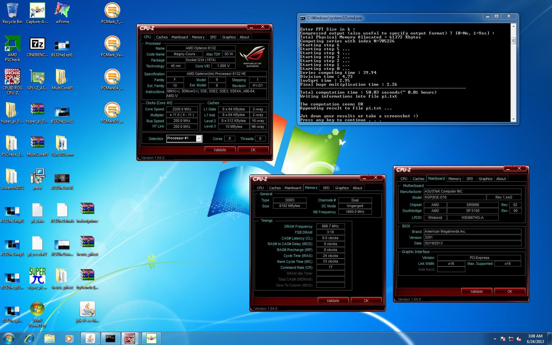The image size is (552, 345).
Task: Open the PCMark_7 desktop icon
Action: 112,13
